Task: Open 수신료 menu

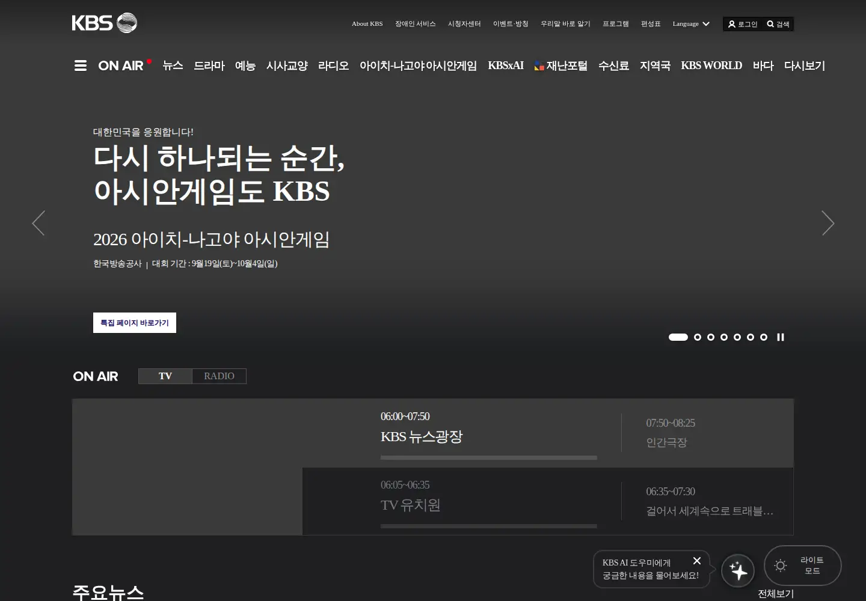Action: (x=613, y=66)
